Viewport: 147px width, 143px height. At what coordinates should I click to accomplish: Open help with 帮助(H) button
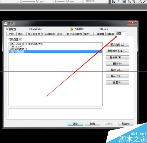click(126, 124)
